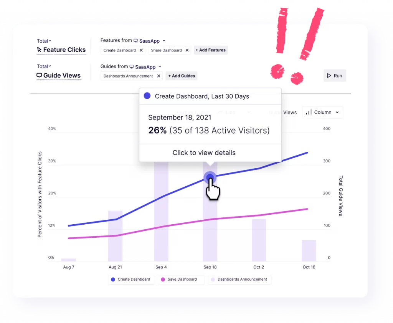Toggle Create Dashboard legend item

pos(131,279)
